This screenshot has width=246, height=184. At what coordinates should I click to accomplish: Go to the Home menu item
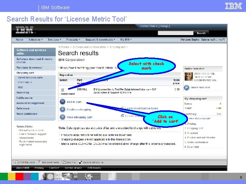point(19,40)
